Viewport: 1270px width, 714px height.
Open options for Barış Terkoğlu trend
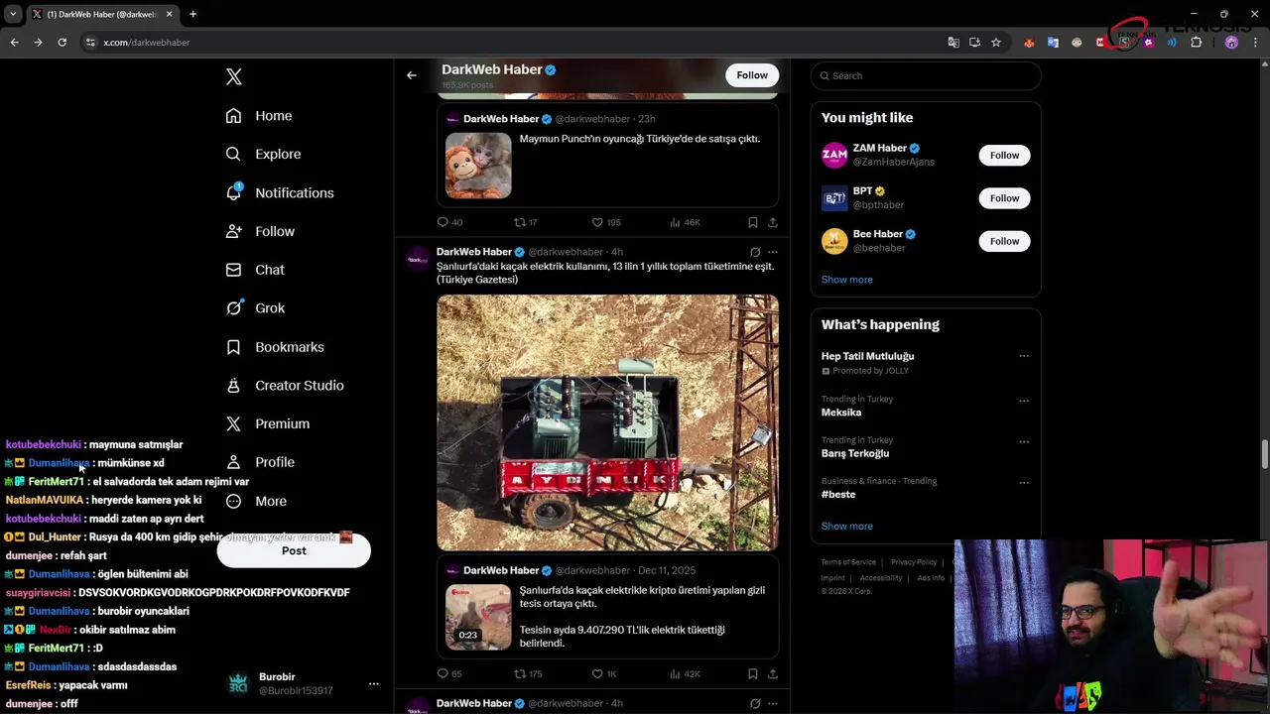tap(1024, 441)
